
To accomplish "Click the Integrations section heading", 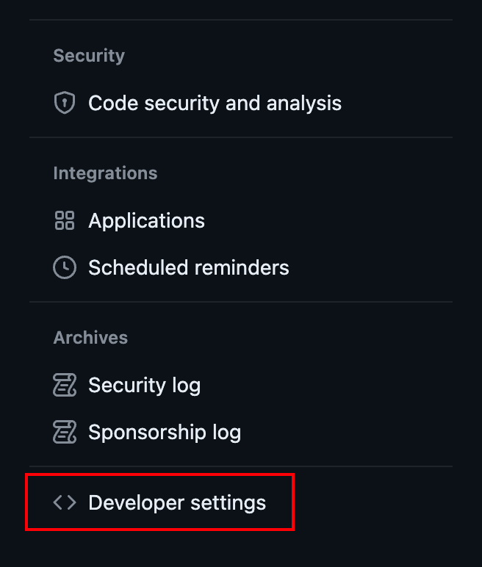I will (x=105, y=173).
